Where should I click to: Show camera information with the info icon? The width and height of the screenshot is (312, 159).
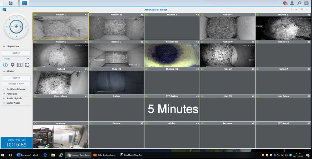pyautogui.click(x=5, y=65)
